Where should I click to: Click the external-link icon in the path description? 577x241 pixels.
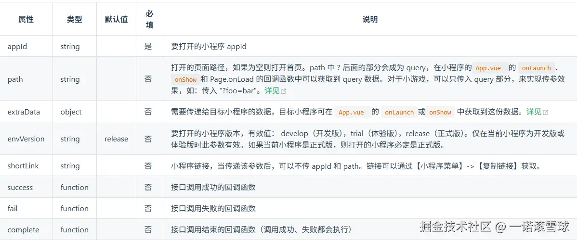click(283, 91)
